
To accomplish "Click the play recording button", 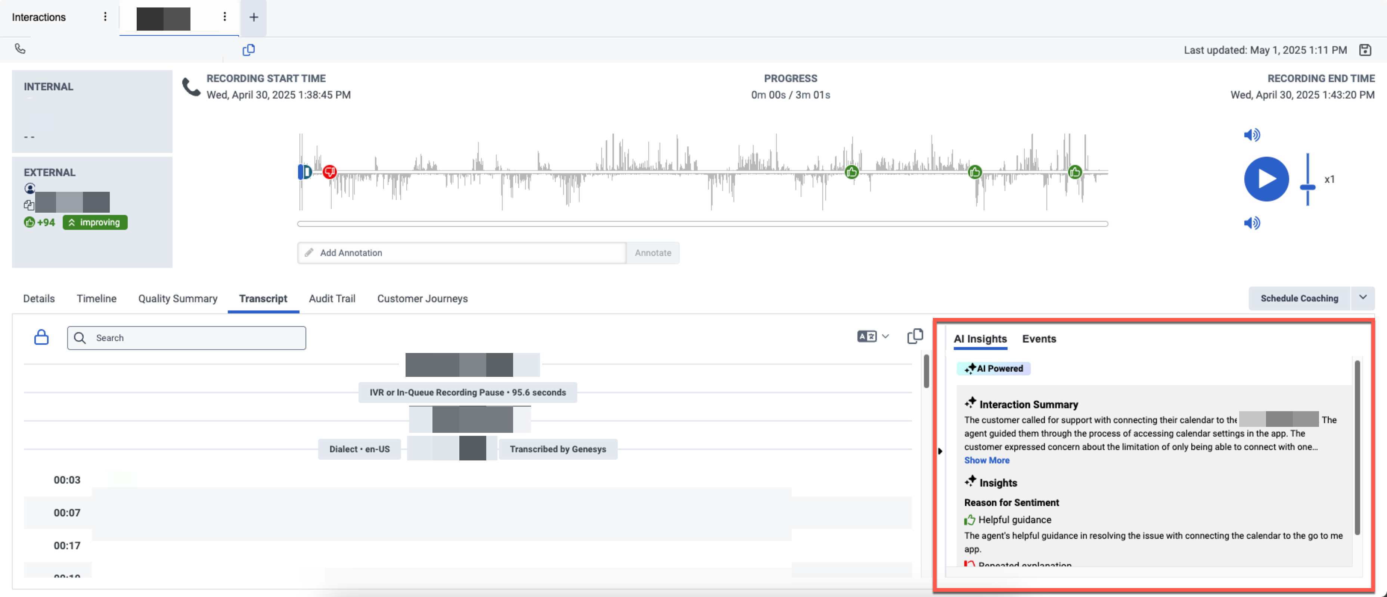I will [1266, 179].
